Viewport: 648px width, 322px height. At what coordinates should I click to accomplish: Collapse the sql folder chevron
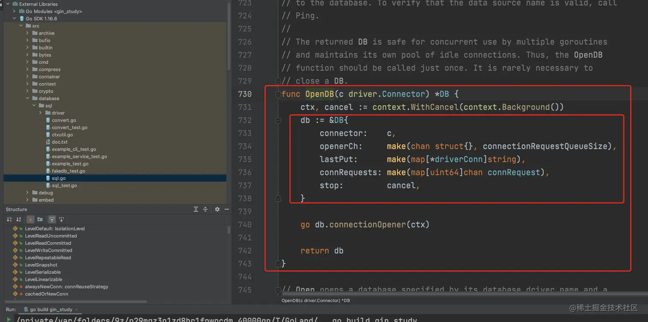coord(34,106)
